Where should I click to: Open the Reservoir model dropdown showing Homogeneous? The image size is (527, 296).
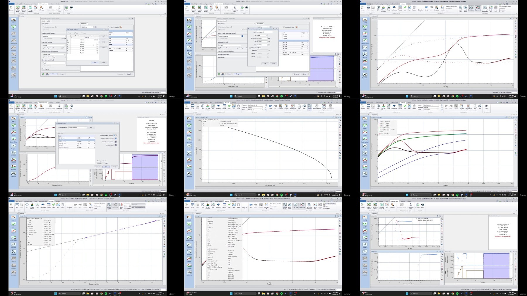(x=54, y=54)
